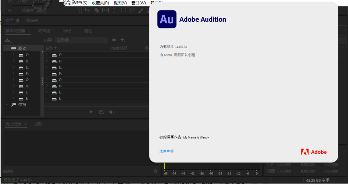Open the 视图(V) menu
The height and width of the screenshot is (184, 348).
tap(120, 3)
